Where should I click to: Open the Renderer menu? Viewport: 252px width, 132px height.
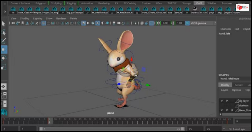pos(61,19)
